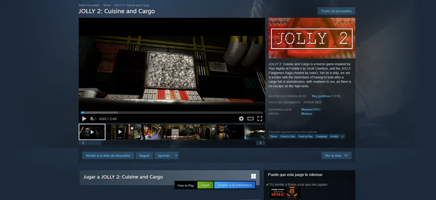Toggle theater mode on video

pyautogui.click(x=250, y=118)
